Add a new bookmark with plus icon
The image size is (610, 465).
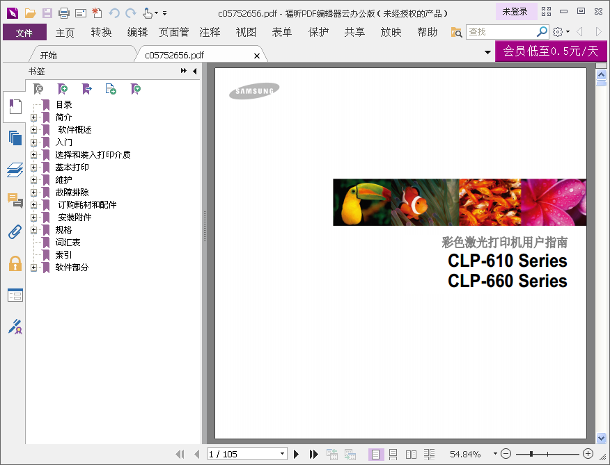62,89
